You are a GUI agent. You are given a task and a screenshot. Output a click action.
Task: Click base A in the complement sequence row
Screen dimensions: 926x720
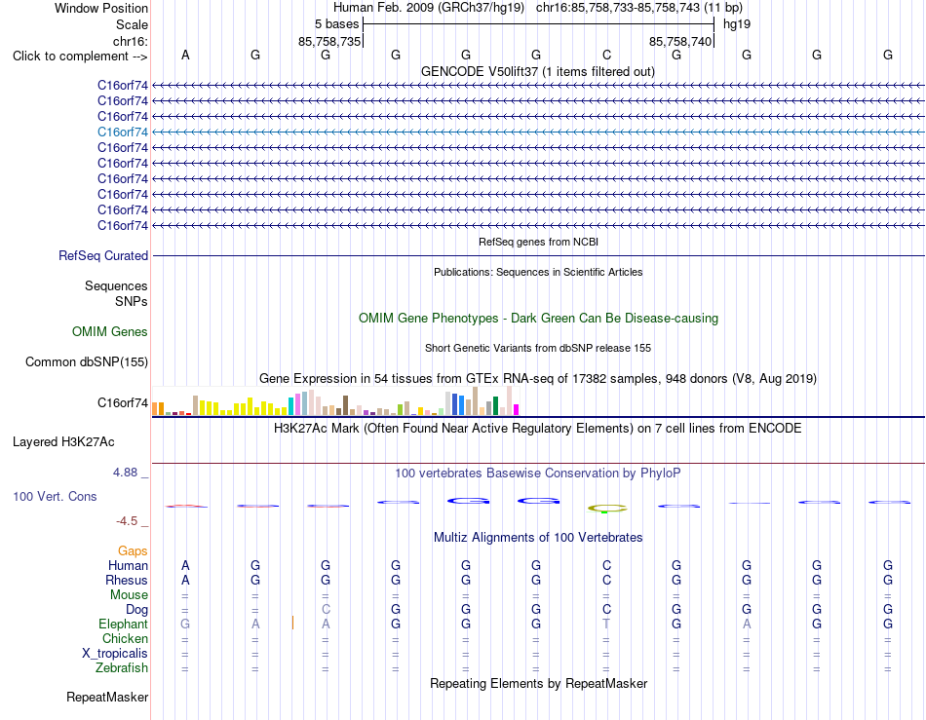(185, 56)
